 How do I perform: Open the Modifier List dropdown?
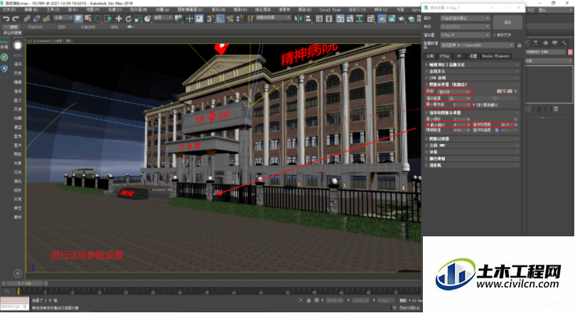pyautogui.click(x=549, y=61)
